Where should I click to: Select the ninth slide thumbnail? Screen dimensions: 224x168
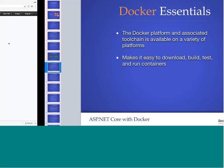[x=54, y=87]
